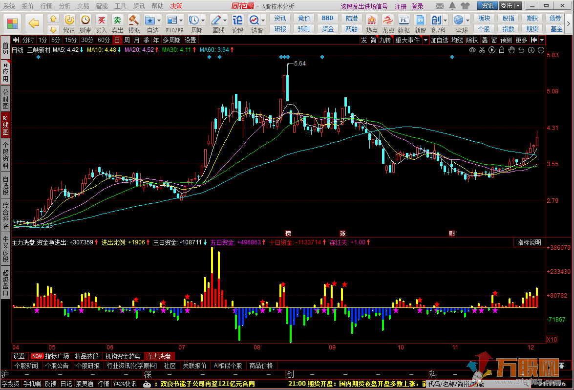Open the 测速 speed test clock
Screen dimensions: 574x390
85,20
